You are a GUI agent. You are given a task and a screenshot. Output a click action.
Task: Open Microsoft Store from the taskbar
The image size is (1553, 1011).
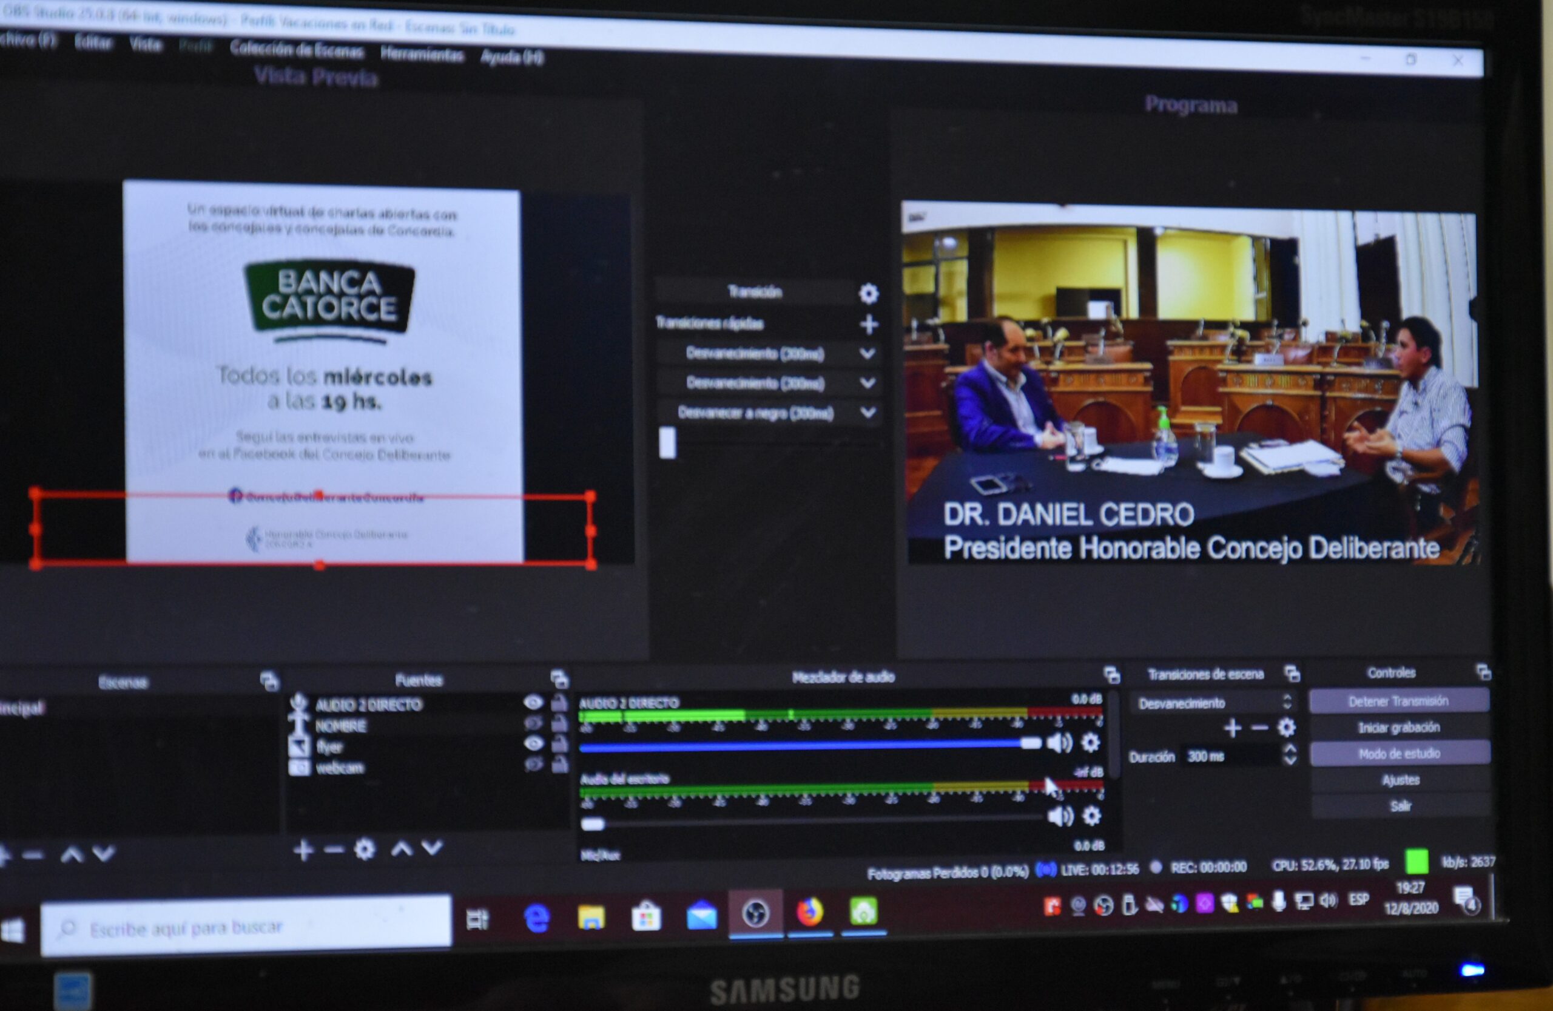(x=646, y=916)
